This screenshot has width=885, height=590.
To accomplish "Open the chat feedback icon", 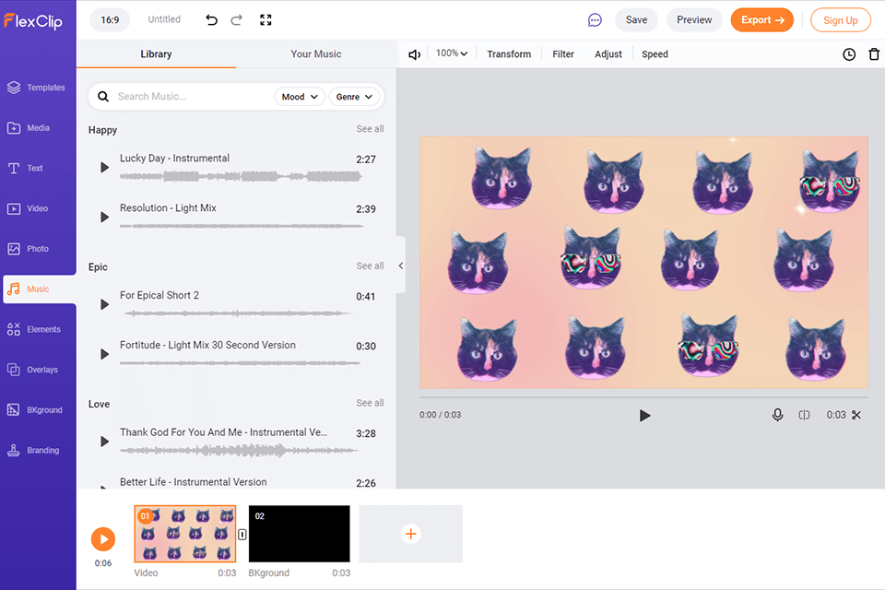I will coord(595,20).
